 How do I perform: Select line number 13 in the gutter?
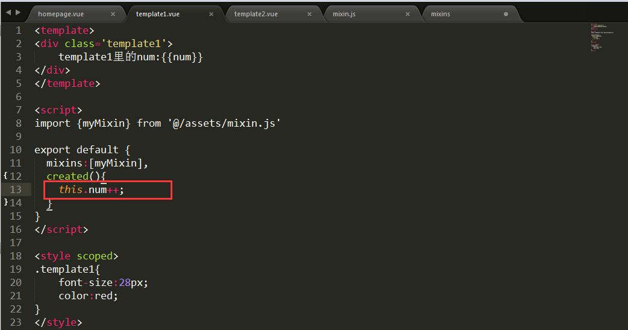click(x=16, y=189)
